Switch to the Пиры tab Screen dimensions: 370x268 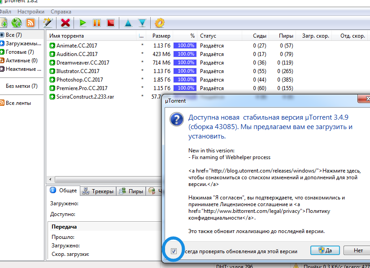131,191
